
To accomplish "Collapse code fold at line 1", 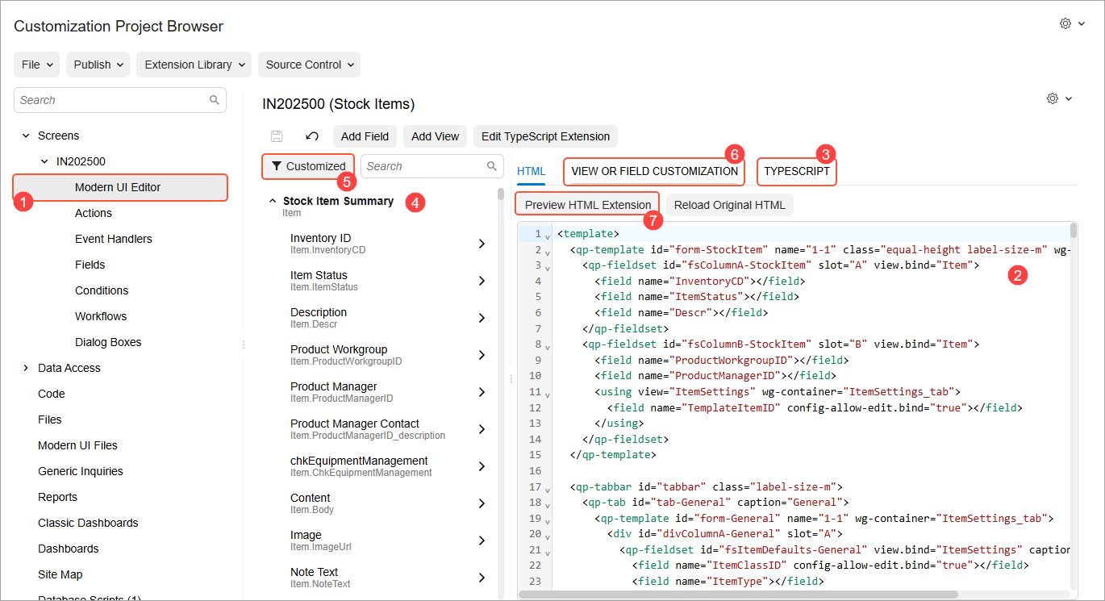I will point(548,236).
